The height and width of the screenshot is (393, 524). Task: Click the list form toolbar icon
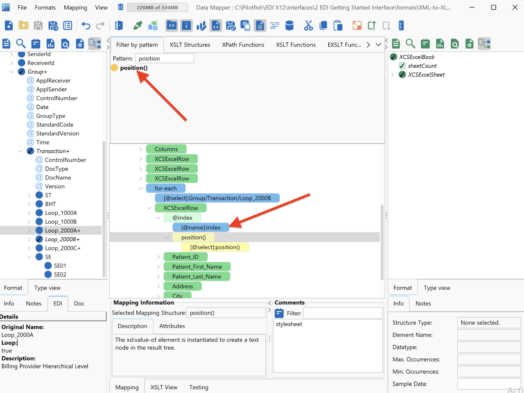tap(68, 26)
